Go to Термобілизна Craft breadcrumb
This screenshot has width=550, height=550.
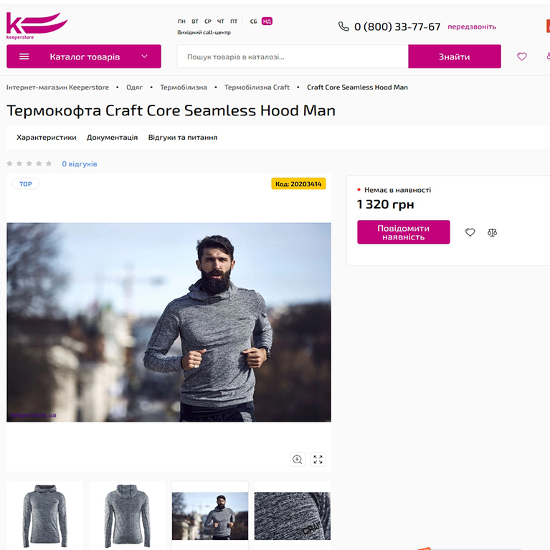(x=257, y=87)
